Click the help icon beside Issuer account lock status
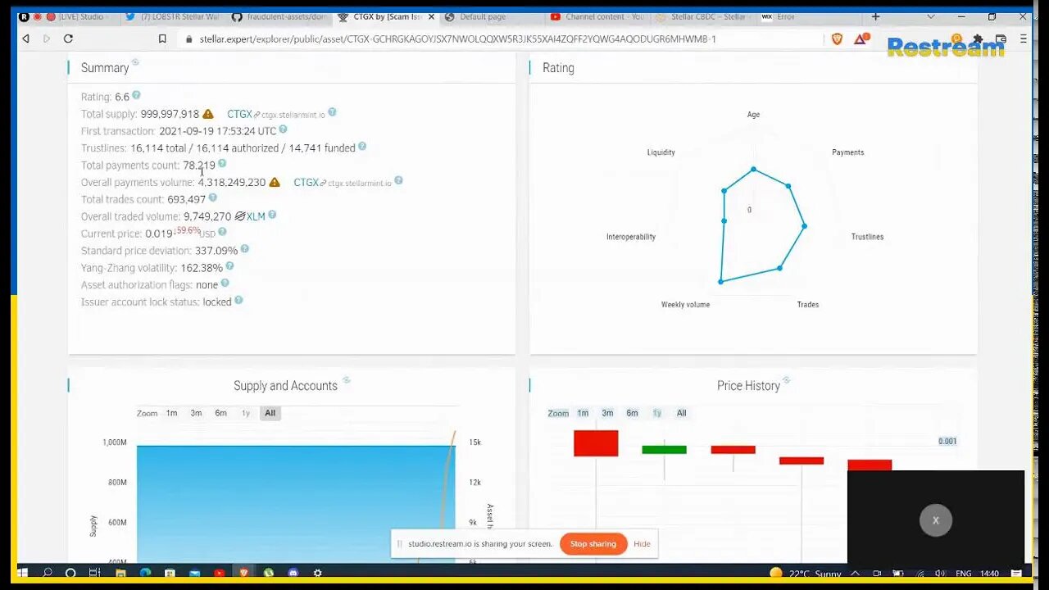Image resolution: width=1049 pixels, height=590 pixels. [238, 301]
